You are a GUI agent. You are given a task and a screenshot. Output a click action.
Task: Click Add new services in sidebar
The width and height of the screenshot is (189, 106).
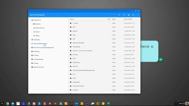pyautogui.click(x=39, y=67)
